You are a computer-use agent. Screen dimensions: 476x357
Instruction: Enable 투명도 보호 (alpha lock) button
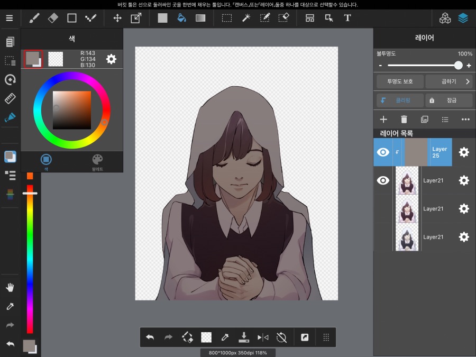(x=399, y=81)
